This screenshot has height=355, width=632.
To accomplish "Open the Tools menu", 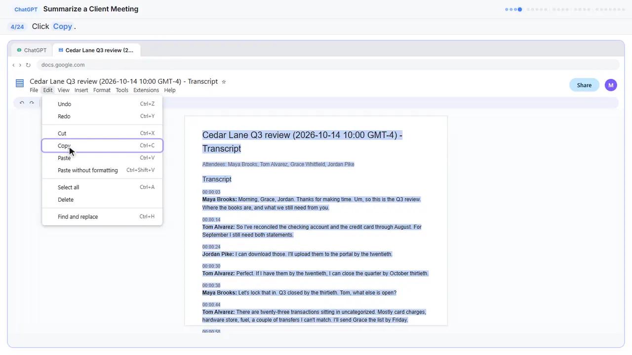I will [x=122, y=90].
